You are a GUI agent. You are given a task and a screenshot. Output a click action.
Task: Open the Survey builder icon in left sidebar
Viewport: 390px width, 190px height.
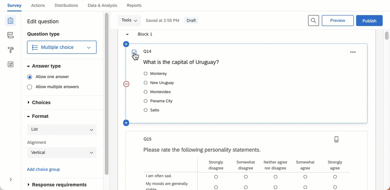[11, 21]
